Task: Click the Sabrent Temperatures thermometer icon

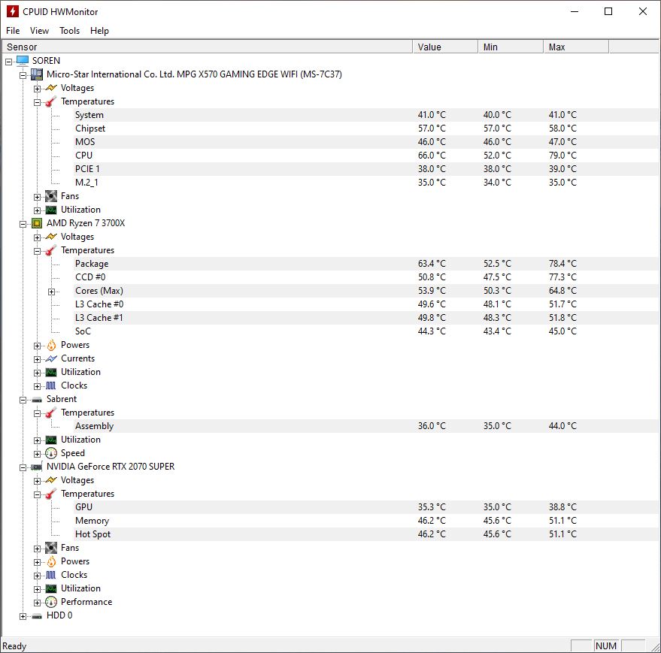Action: point(51,413)
